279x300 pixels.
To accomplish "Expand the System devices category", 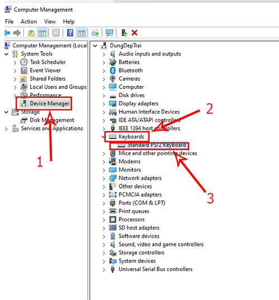I will click(104, 261).
